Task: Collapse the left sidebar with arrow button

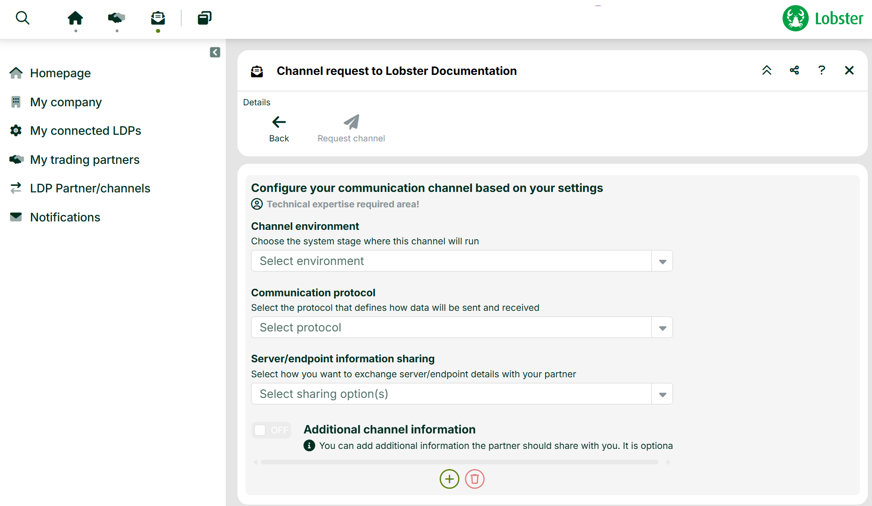Action: 215,52
